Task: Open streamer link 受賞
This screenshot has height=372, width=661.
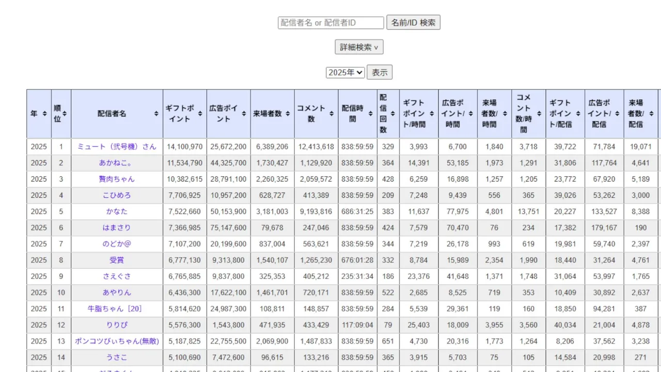Action: 117,260
